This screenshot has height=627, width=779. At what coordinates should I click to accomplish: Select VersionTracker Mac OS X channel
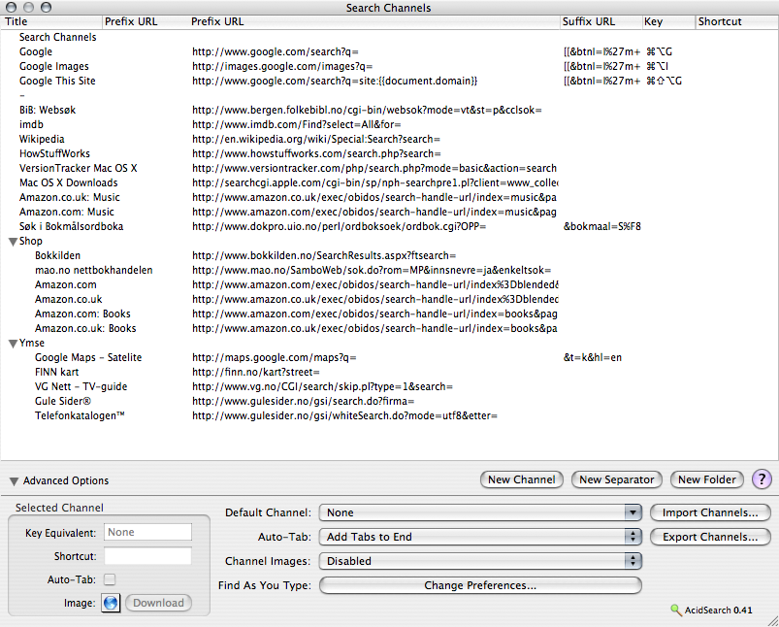point(78,168)
